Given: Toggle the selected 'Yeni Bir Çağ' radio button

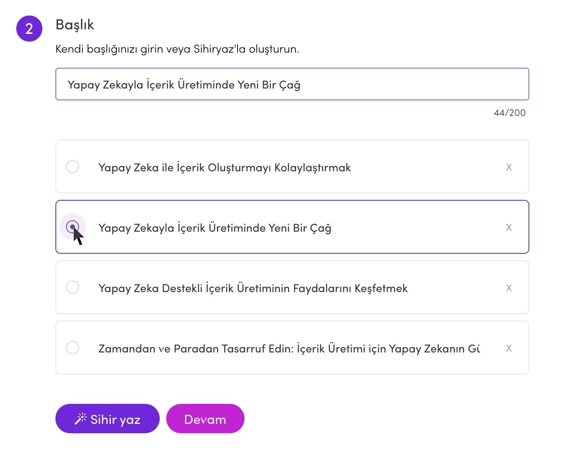Looking at the screenshot, I should 73,226.
